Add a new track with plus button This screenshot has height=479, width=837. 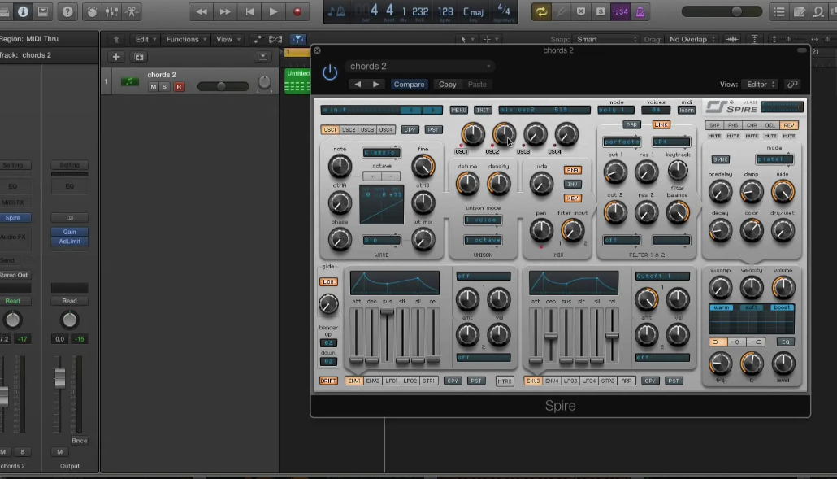116,57
